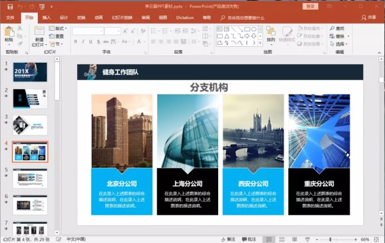Switch to the Slide Show ribbon tab

[123, 18]
